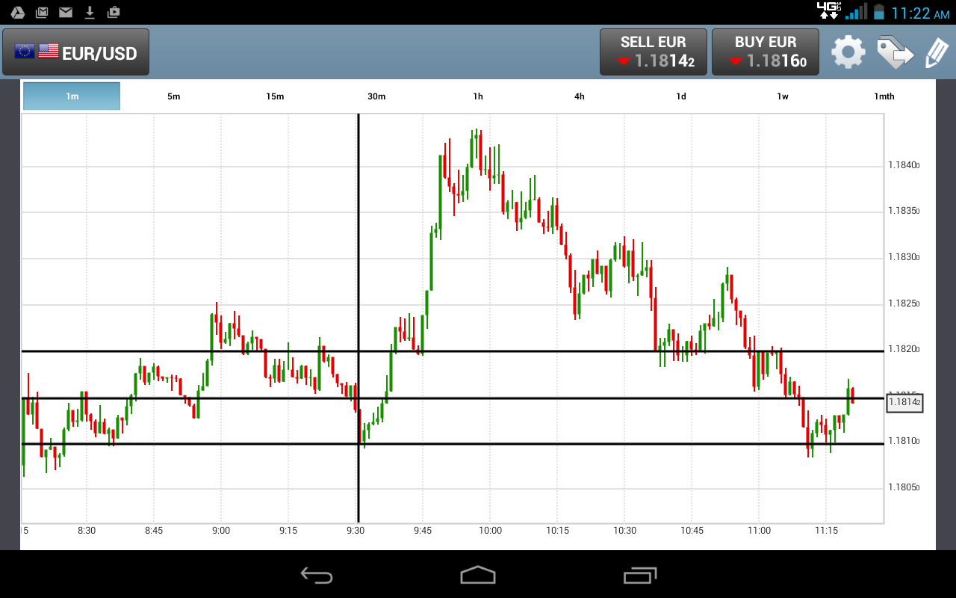Show the 1d daily timeframe
Viewport: 956px width, 598px height.
[x=681, y=96]
